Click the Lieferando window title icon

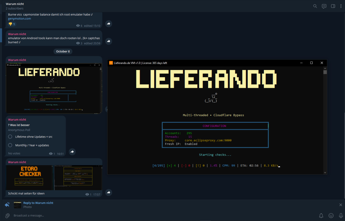(x=111, y=63)
